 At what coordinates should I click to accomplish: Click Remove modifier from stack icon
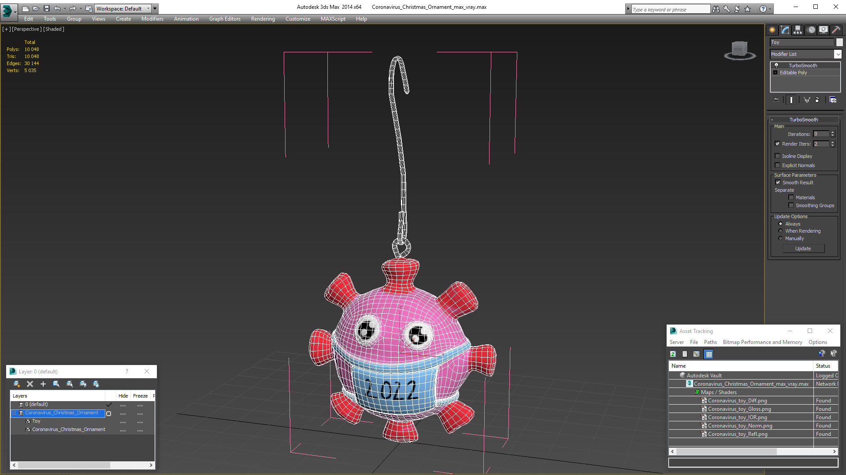tap(817, 100)
